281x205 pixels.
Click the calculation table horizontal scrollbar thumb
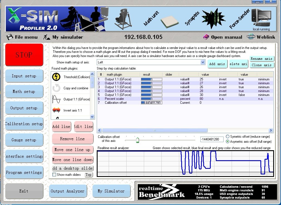point(155,130)
